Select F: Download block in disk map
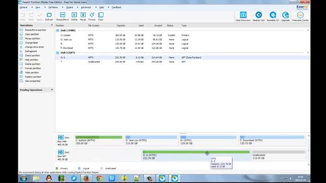 tap(272, 140)
